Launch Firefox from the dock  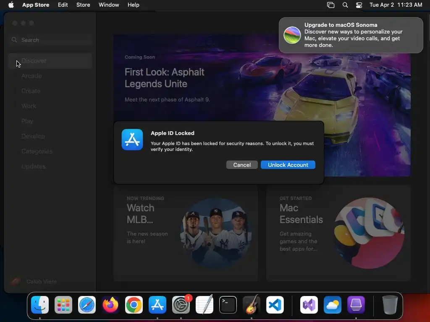point(110,305)
